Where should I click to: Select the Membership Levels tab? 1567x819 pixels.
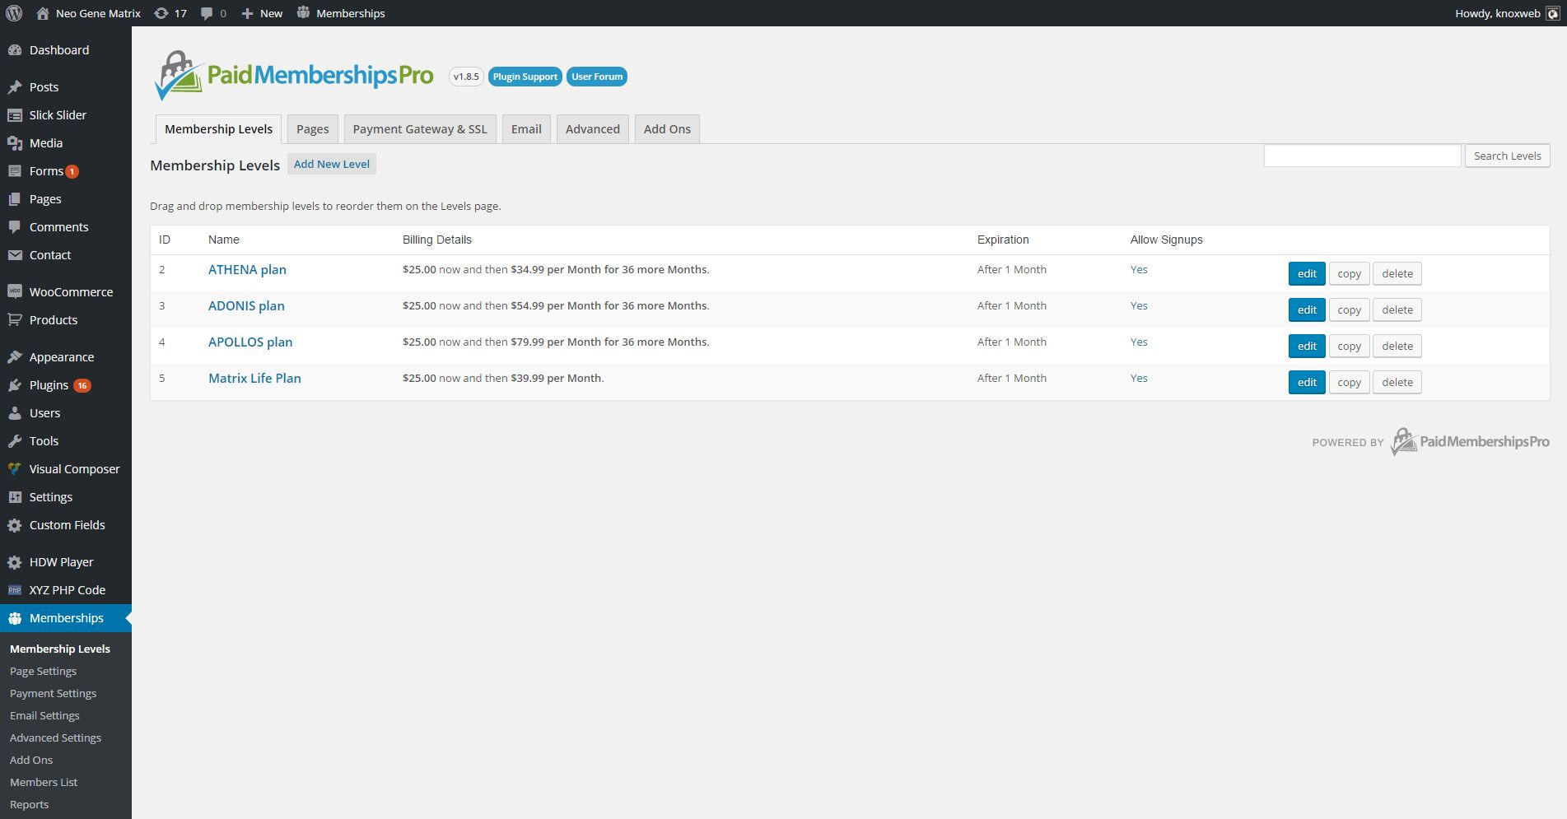pyautogui.click(x=218, y=129)
